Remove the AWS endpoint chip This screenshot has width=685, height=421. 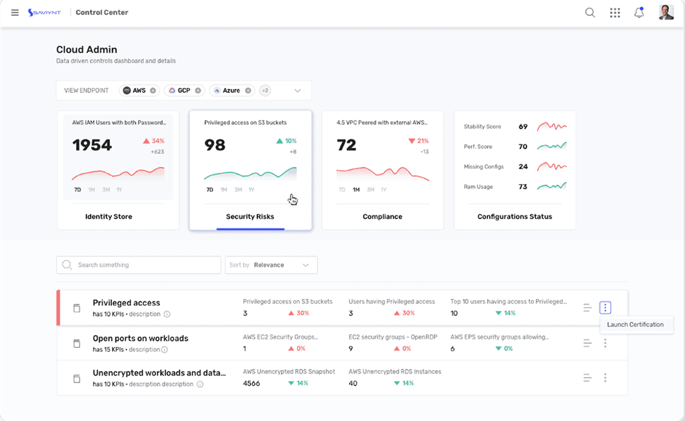tap(153, 91)
